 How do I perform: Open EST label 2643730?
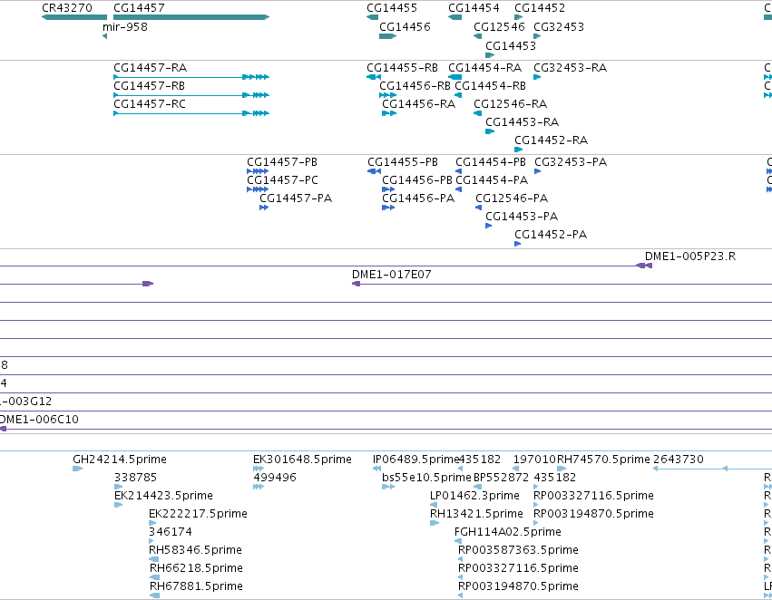click(x=679, y=460)
